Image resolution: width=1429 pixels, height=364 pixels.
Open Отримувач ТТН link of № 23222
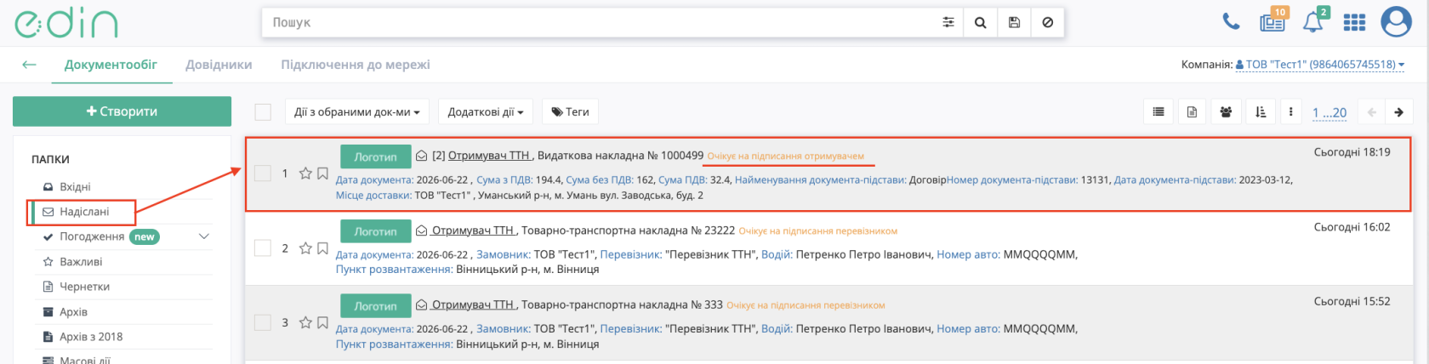(x=472, y=230)
